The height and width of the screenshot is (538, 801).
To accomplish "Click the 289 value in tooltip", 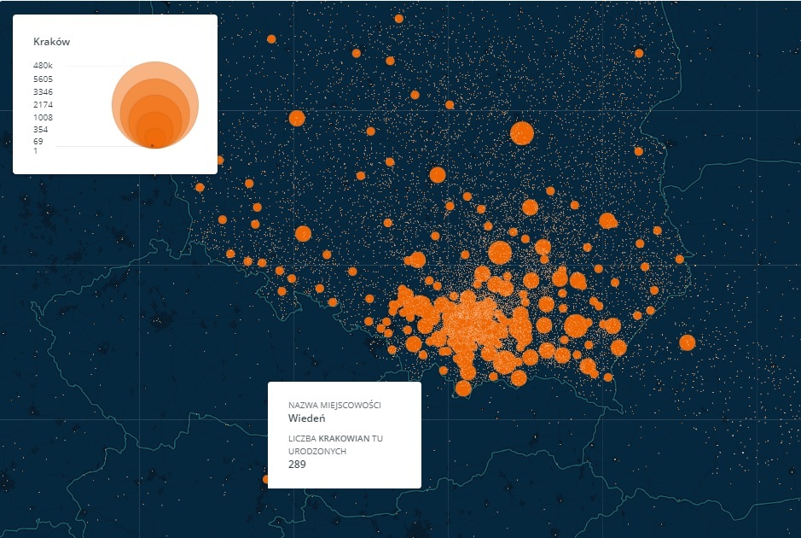I will pos(297,465).
